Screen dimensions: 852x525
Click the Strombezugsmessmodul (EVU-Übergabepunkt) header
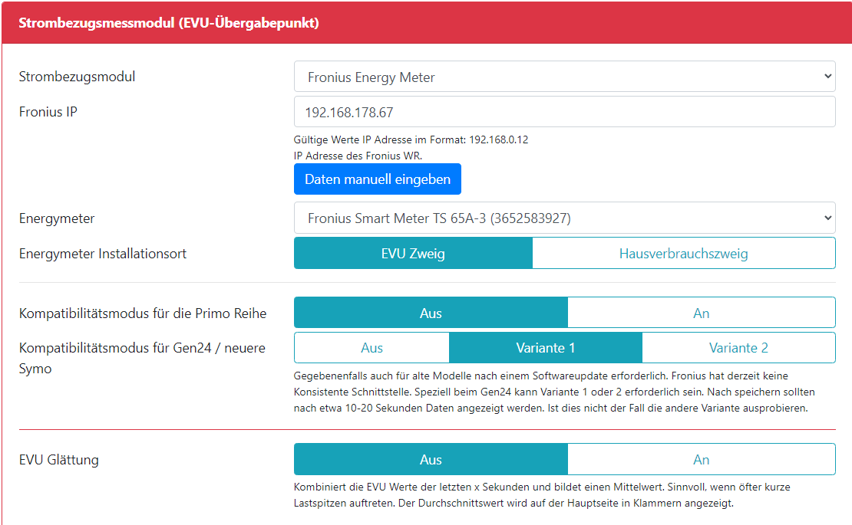click(168, 23)
